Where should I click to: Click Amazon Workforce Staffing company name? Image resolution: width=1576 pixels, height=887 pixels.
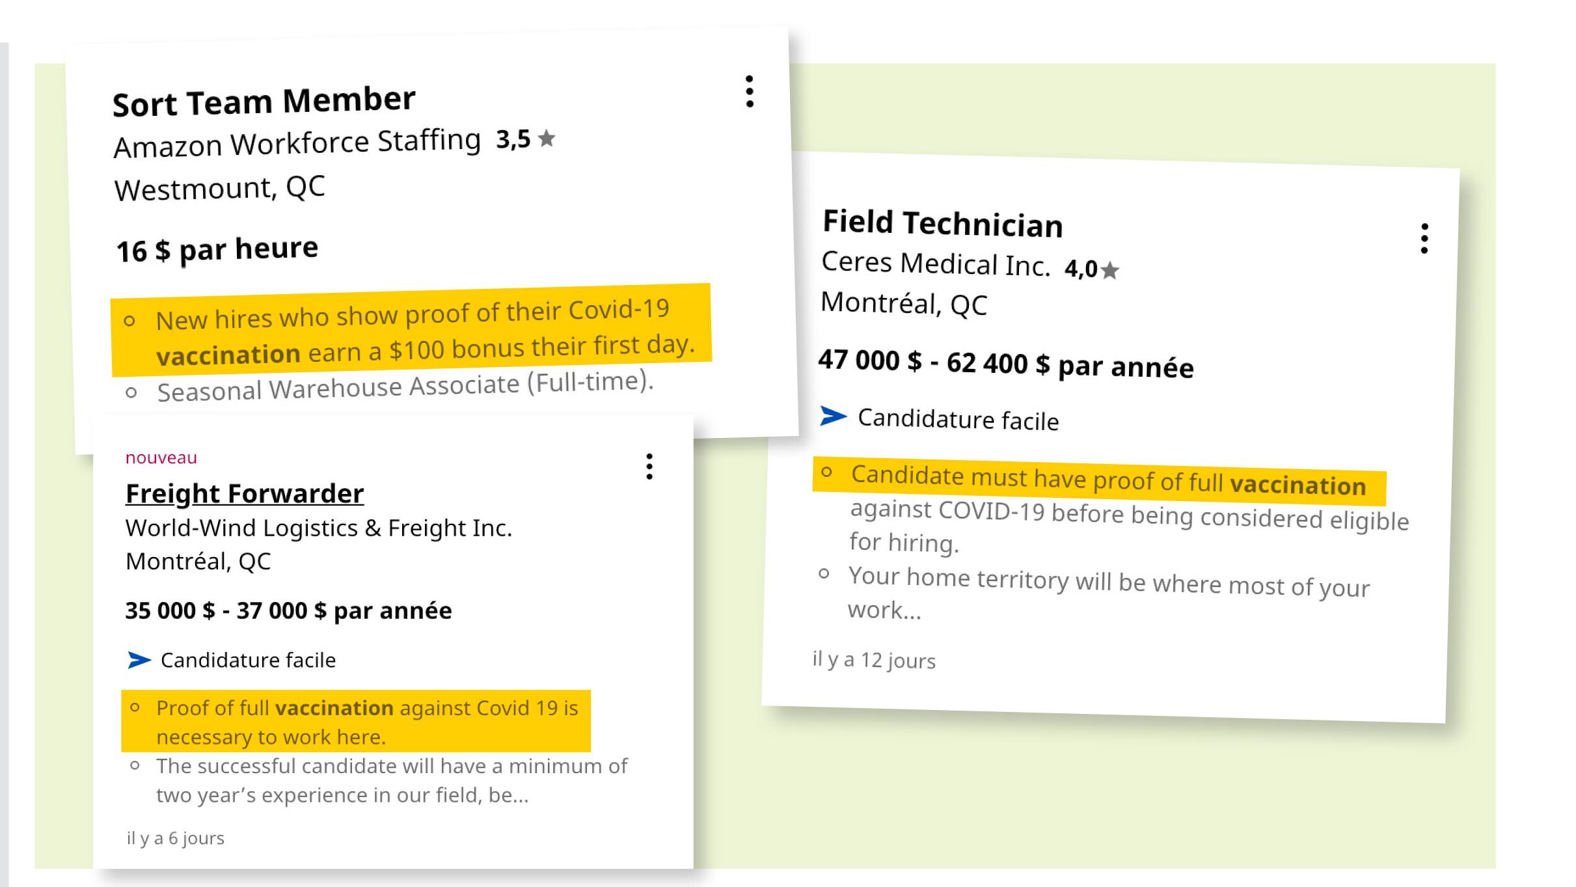coord(297,143)
